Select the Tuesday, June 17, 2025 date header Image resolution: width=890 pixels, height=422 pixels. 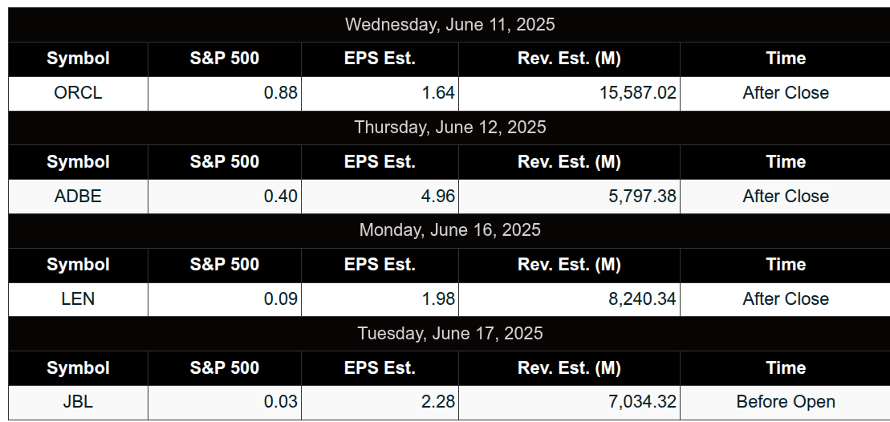[x=449, y=333]
